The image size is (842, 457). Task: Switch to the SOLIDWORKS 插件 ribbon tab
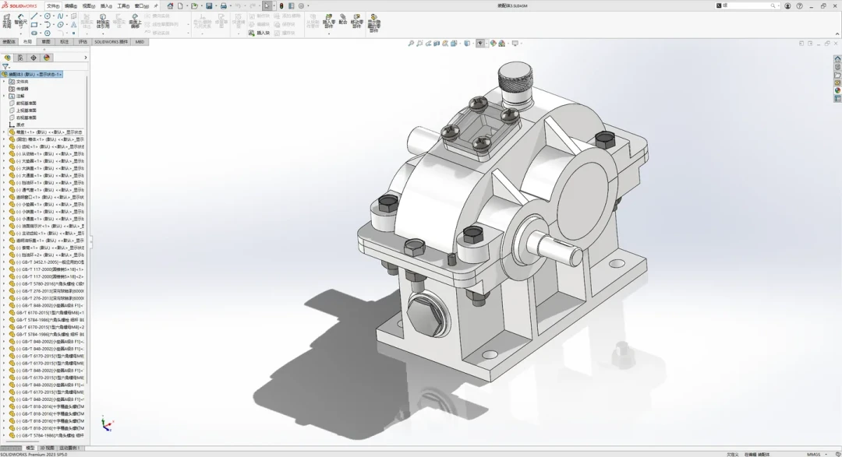pos(111,42)
